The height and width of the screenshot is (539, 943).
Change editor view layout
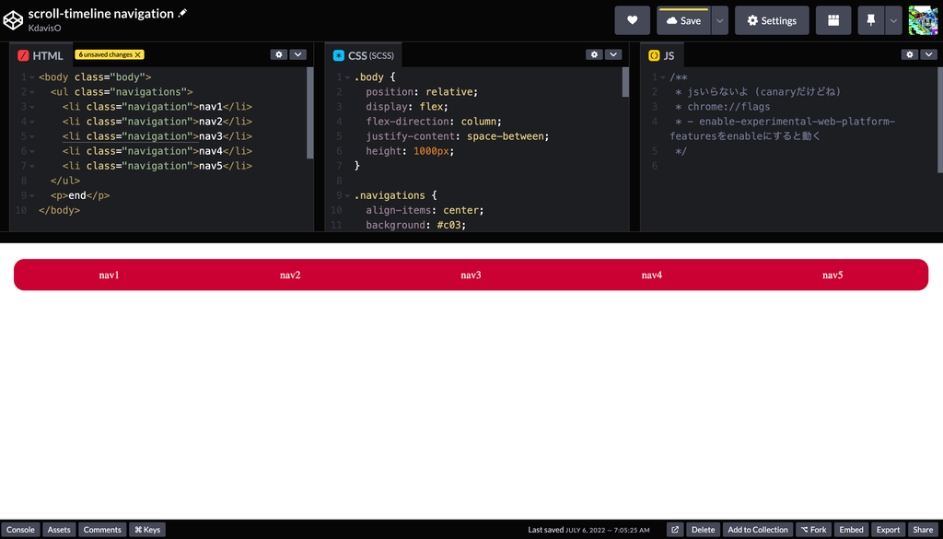point(832,20)
